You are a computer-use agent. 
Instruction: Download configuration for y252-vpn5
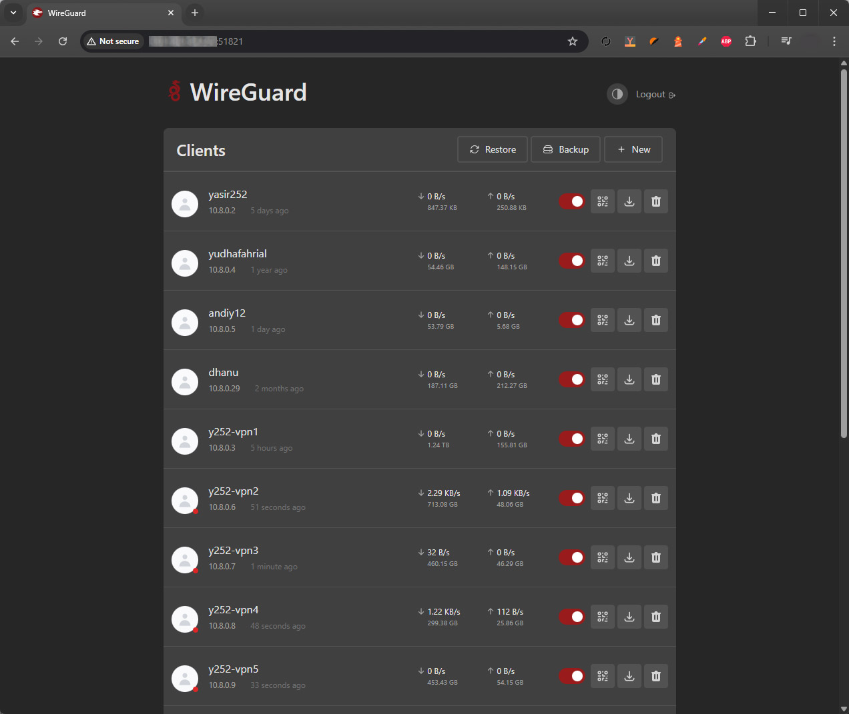629,676
